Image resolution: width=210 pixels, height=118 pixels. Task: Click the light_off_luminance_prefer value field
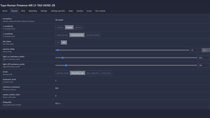pyautogui.click(x=203, y=65)
